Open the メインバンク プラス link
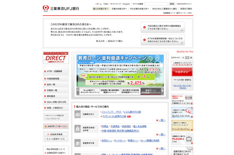This screenshot has height=155, width=234. click(x=111, y=112)
